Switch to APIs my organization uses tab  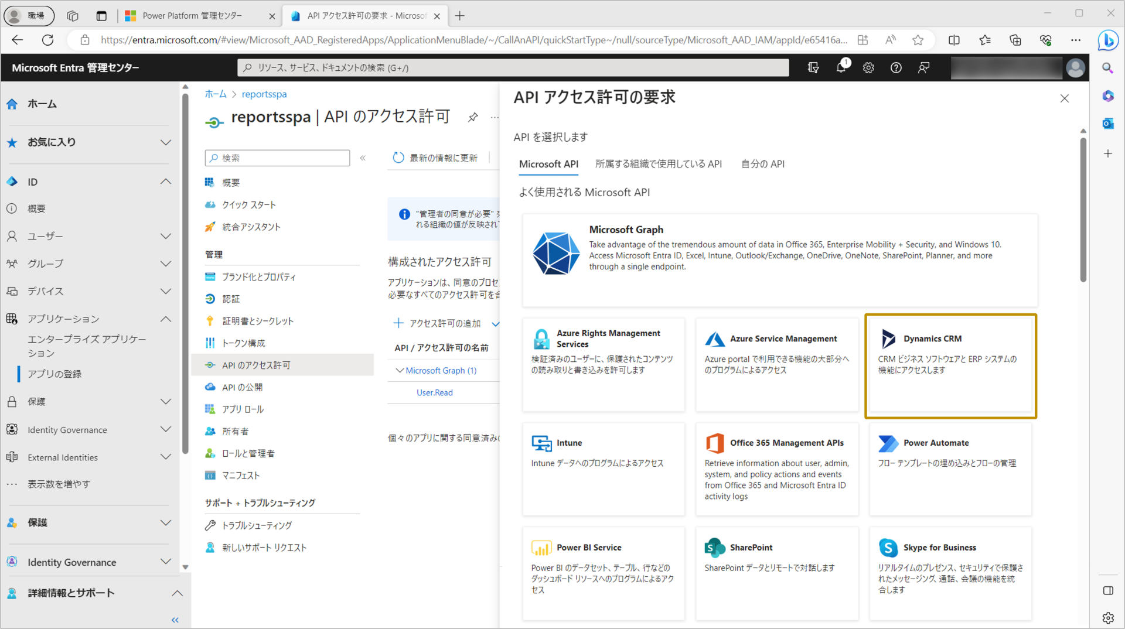pos(659,164)
